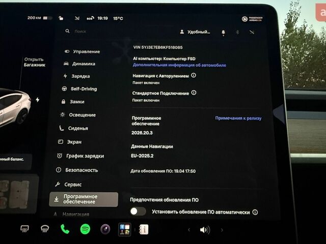Open Примечания к релизу link
Screen dimensions: 326x244
pyautogui.click(x=238, y=118)
